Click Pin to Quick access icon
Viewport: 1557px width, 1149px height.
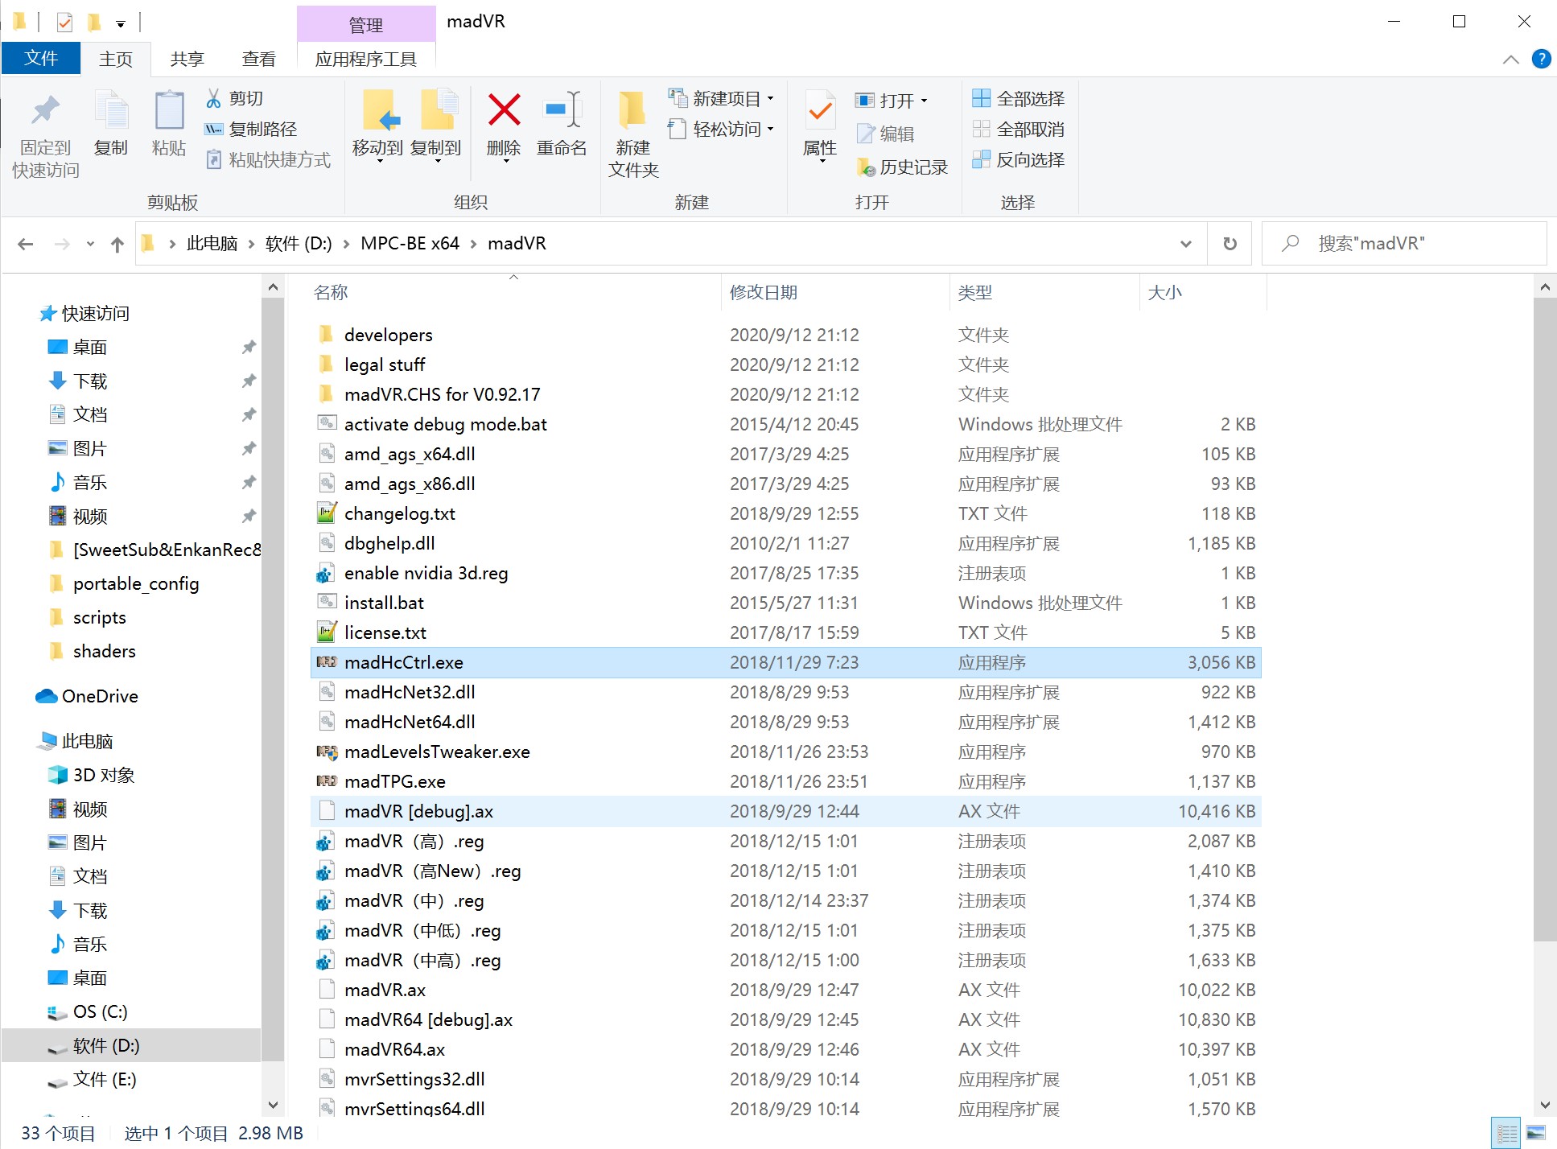tap(45, 110)
